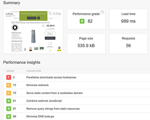Expand Parallelize downloads across hostnames suggestion
This screenshot has width=150, height=120.
(77, 77)
